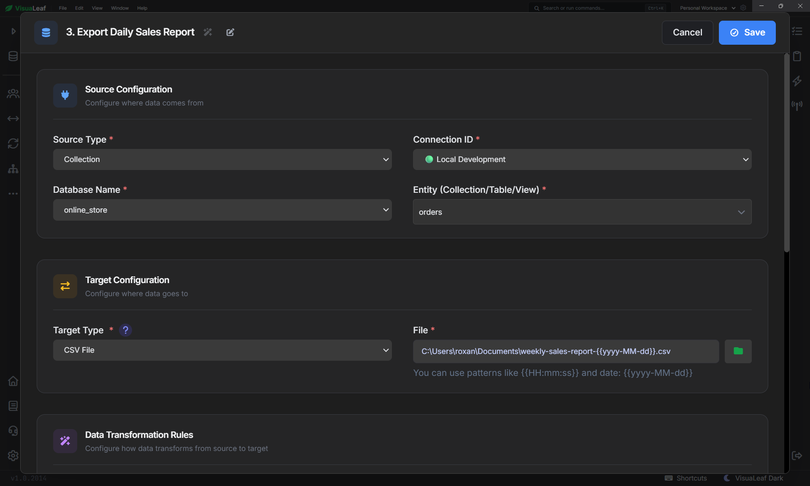Screen dimensions: 810x486
Task: Open Entity orders dropdown
Action: click(x=582, y=212)
